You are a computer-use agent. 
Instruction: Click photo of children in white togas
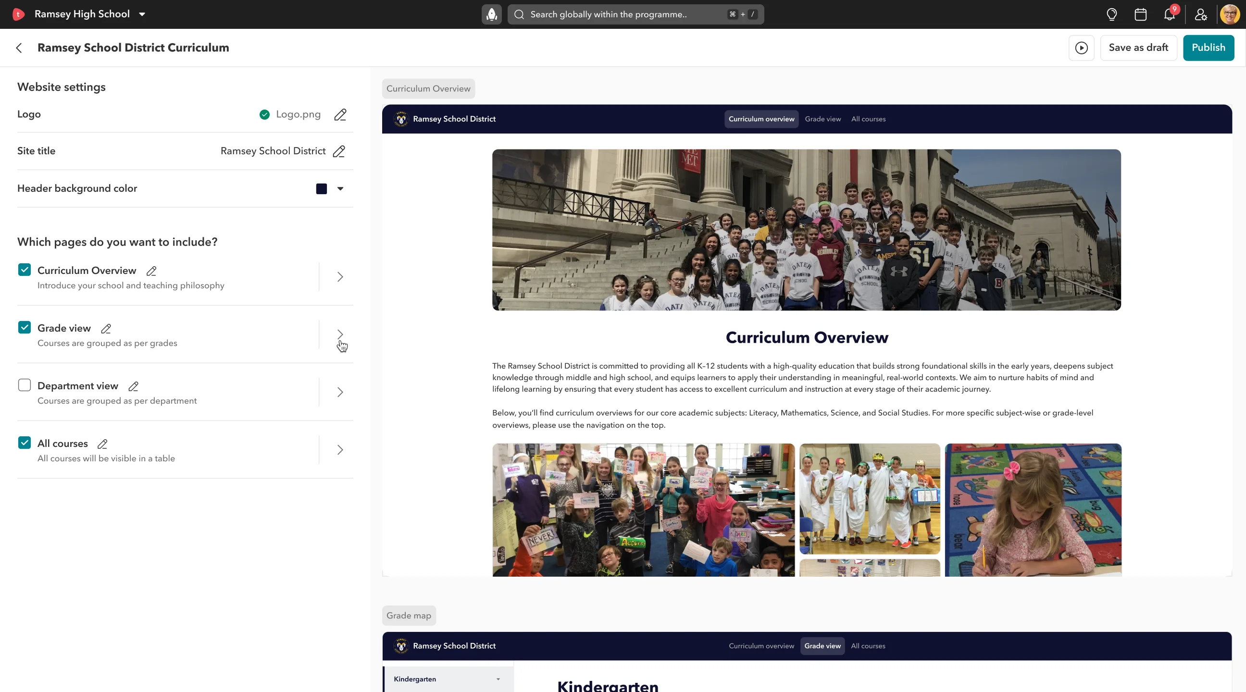[870, 498]
